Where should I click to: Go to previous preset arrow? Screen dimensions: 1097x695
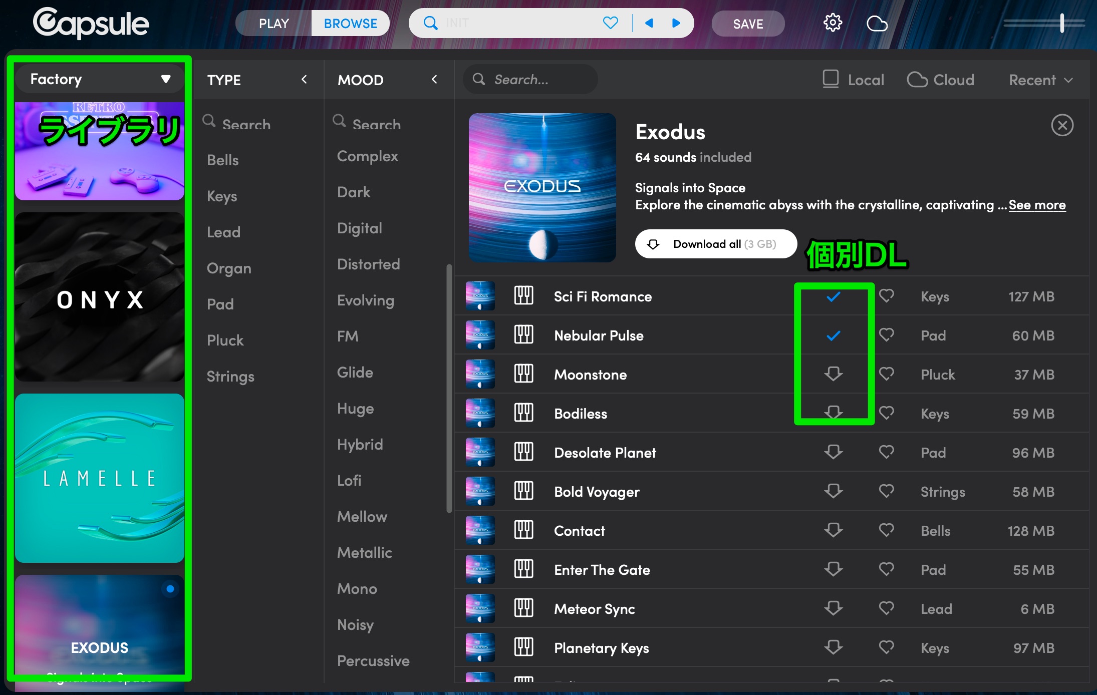(649, 23)
